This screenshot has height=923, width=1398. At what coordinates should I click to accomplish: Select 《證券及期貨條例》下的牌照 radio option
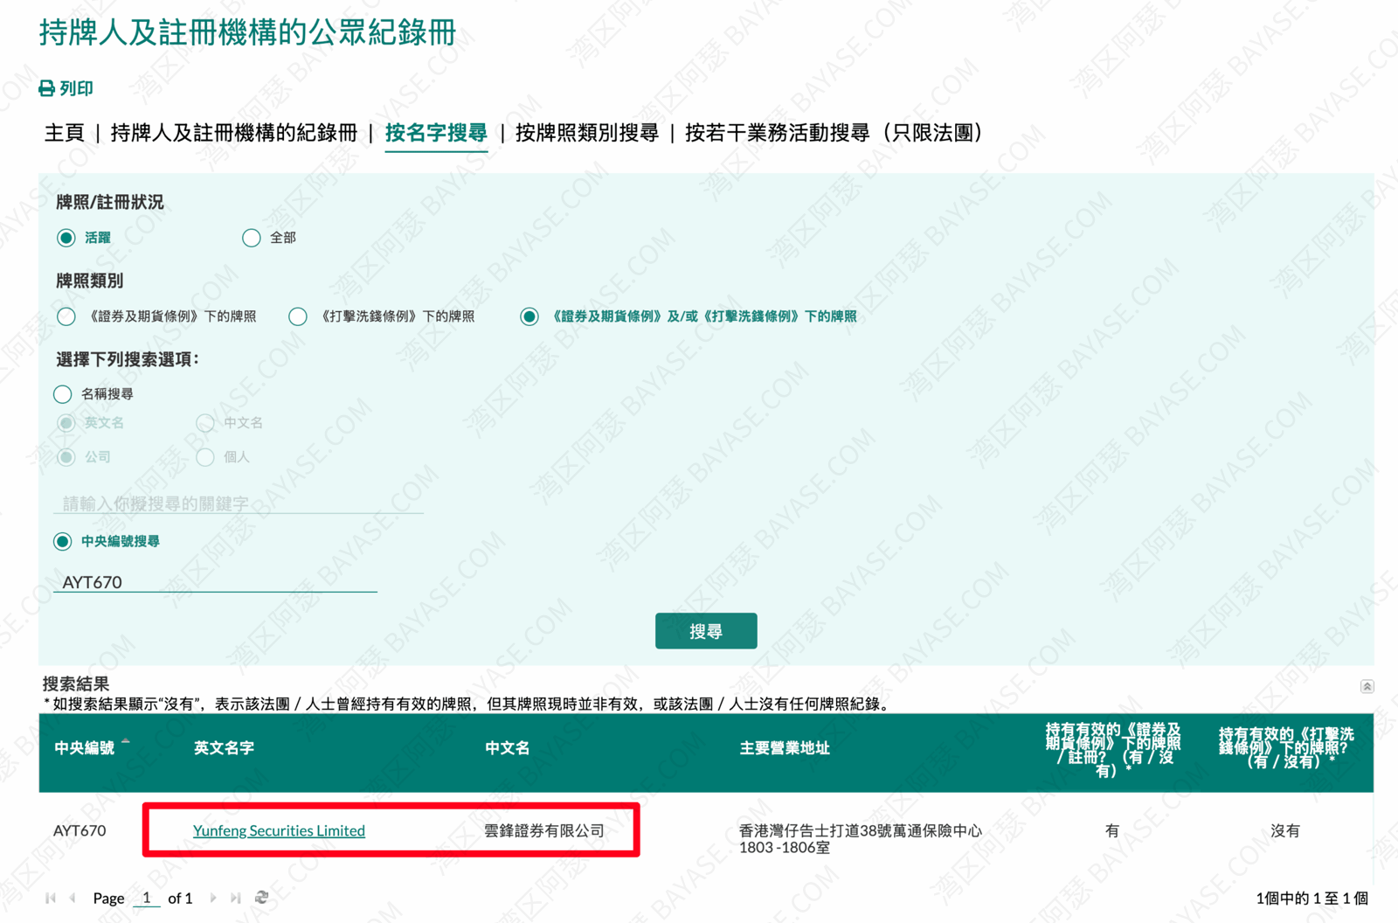pos(66,316)
